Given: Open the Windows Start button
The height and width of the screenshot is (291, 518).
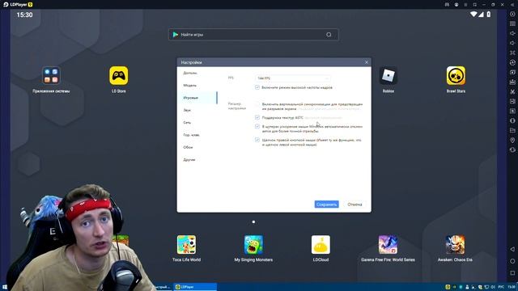Looking at the screenshot, I should coord(5,287).
